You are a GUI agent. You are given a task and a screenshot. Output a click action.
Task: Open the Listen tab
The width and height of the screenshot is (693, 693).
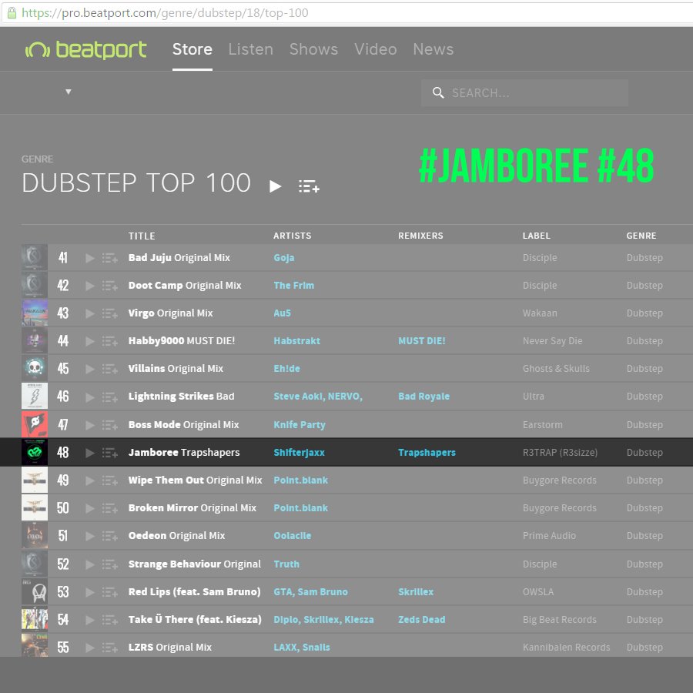[250, 49]
